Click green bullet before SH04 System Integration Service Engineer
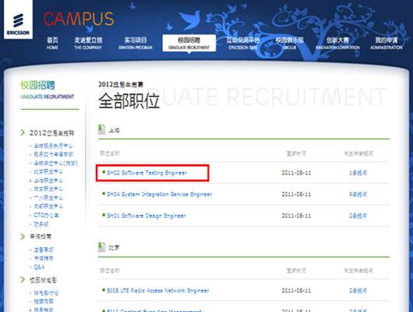The image size is (413, 312). 104,194
